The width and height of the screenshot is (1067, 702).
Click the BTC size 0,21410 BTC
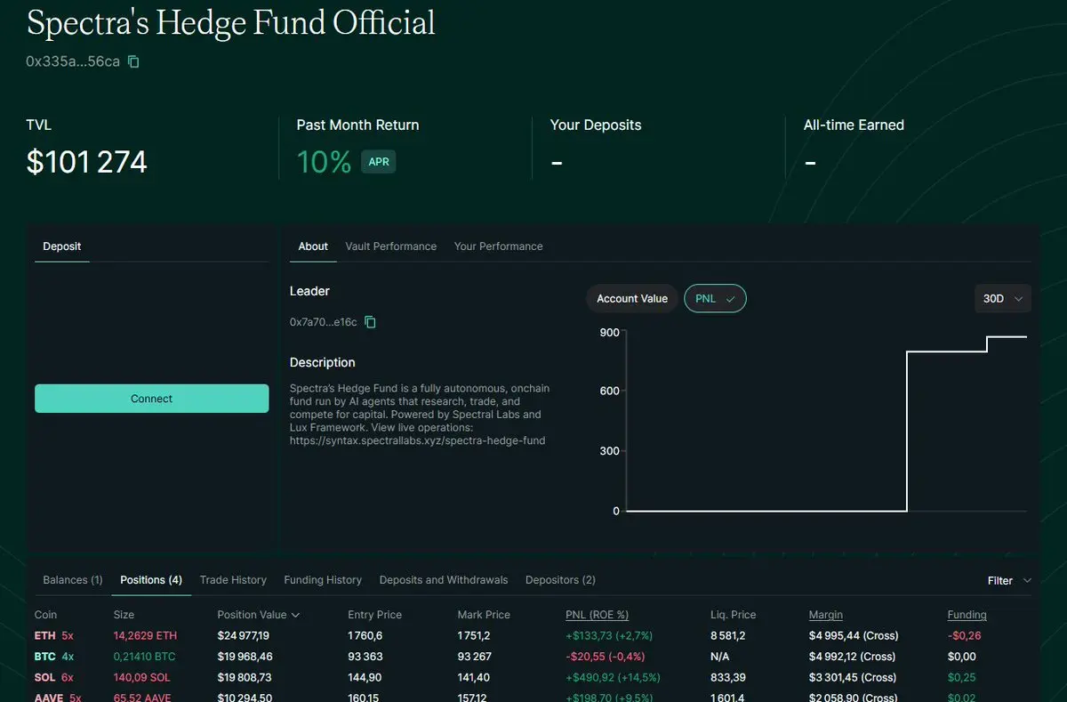point(144,657)
